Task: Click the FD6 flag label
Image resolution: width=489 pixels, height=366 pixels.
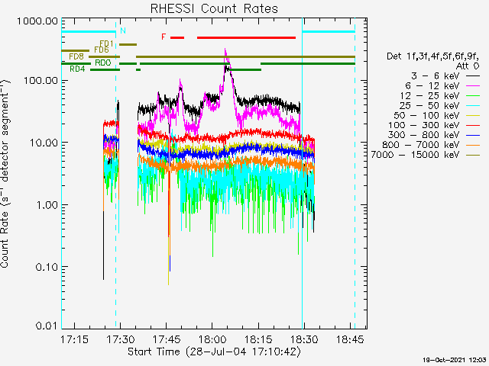Action: (x=102, y=50)
